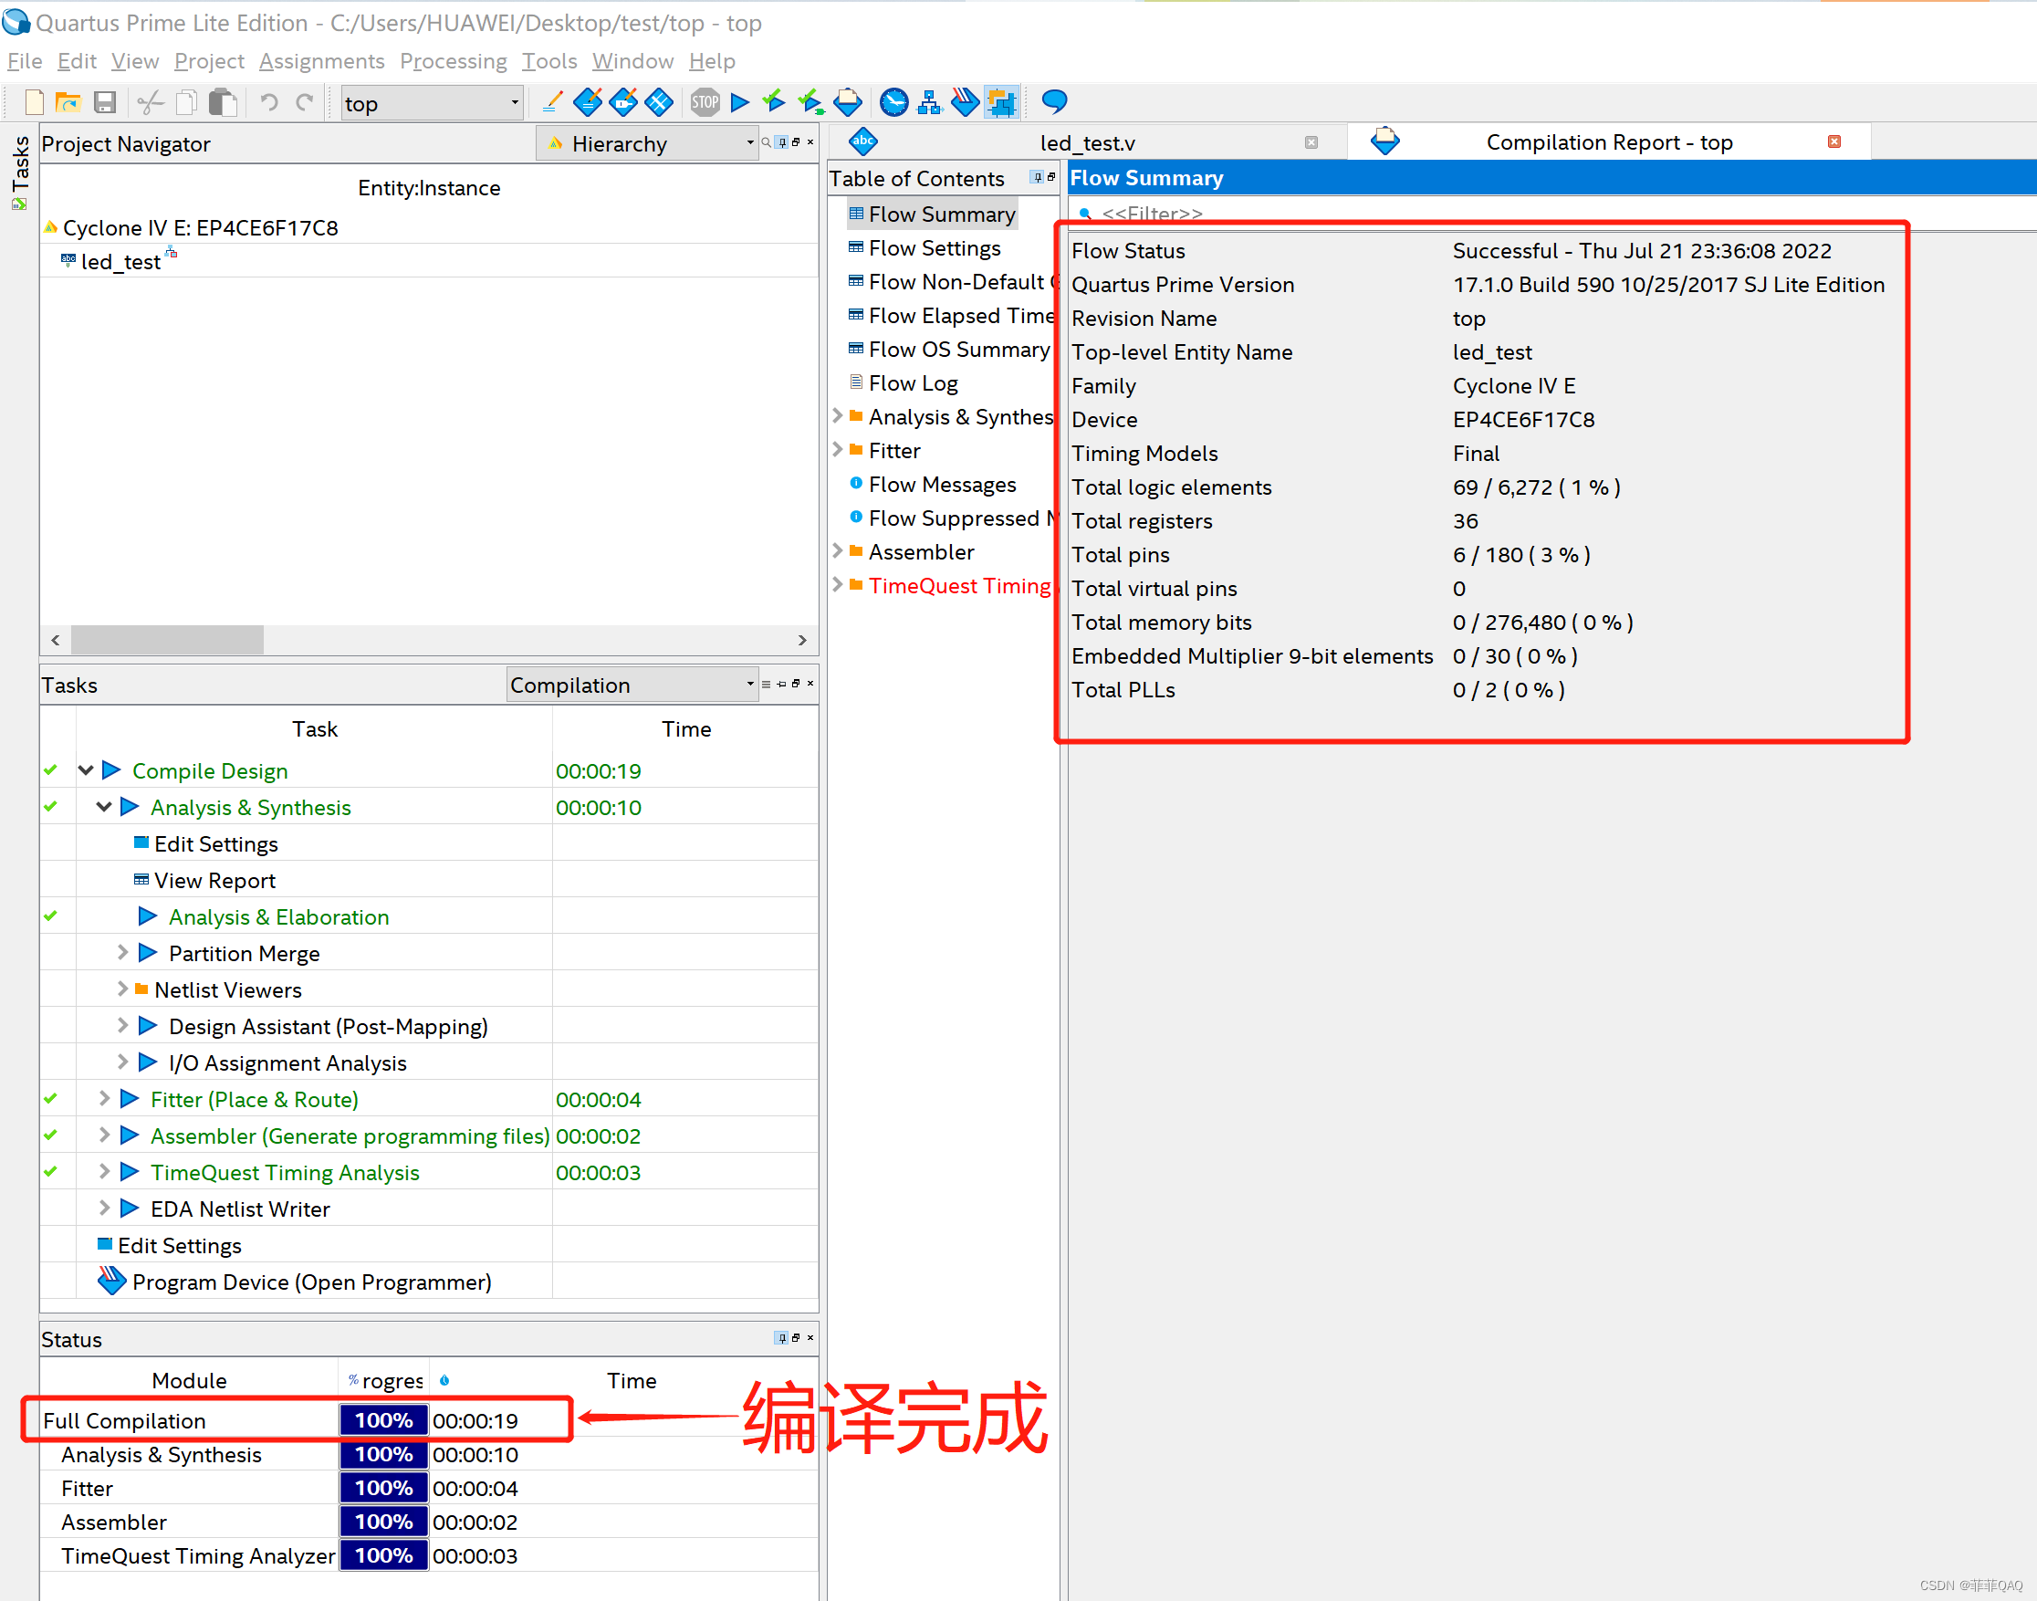2037x1601 pixels.
Task: Click the Stop processing icon
Action: click(x=705, y=102)
